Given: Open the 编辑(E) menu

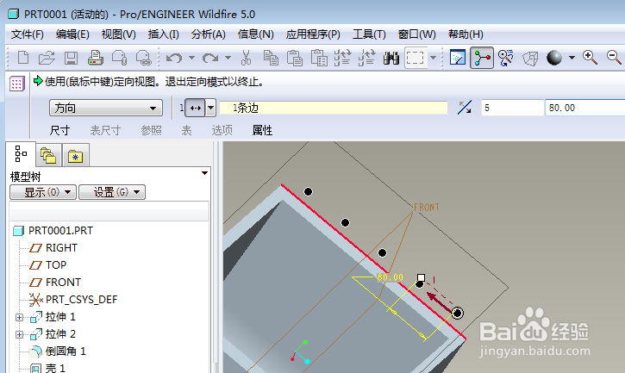Looking at the screenshot, I should tap(72, 34).
